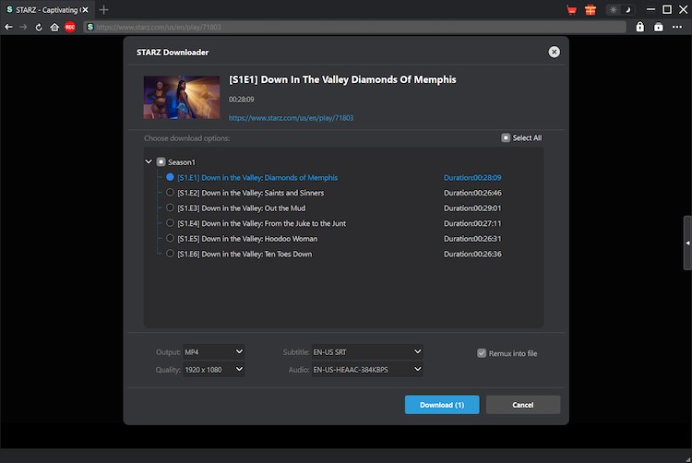Click the address bar URL field
This screenshot has width=692, height=463.
(x=354, y=28)
